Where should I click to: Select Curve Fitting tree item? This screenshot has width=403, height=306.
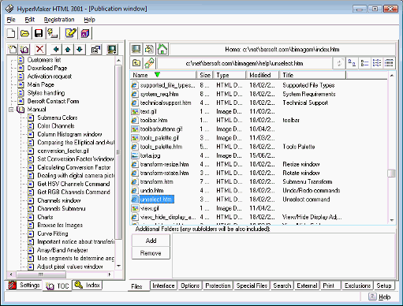click(53, 233)
